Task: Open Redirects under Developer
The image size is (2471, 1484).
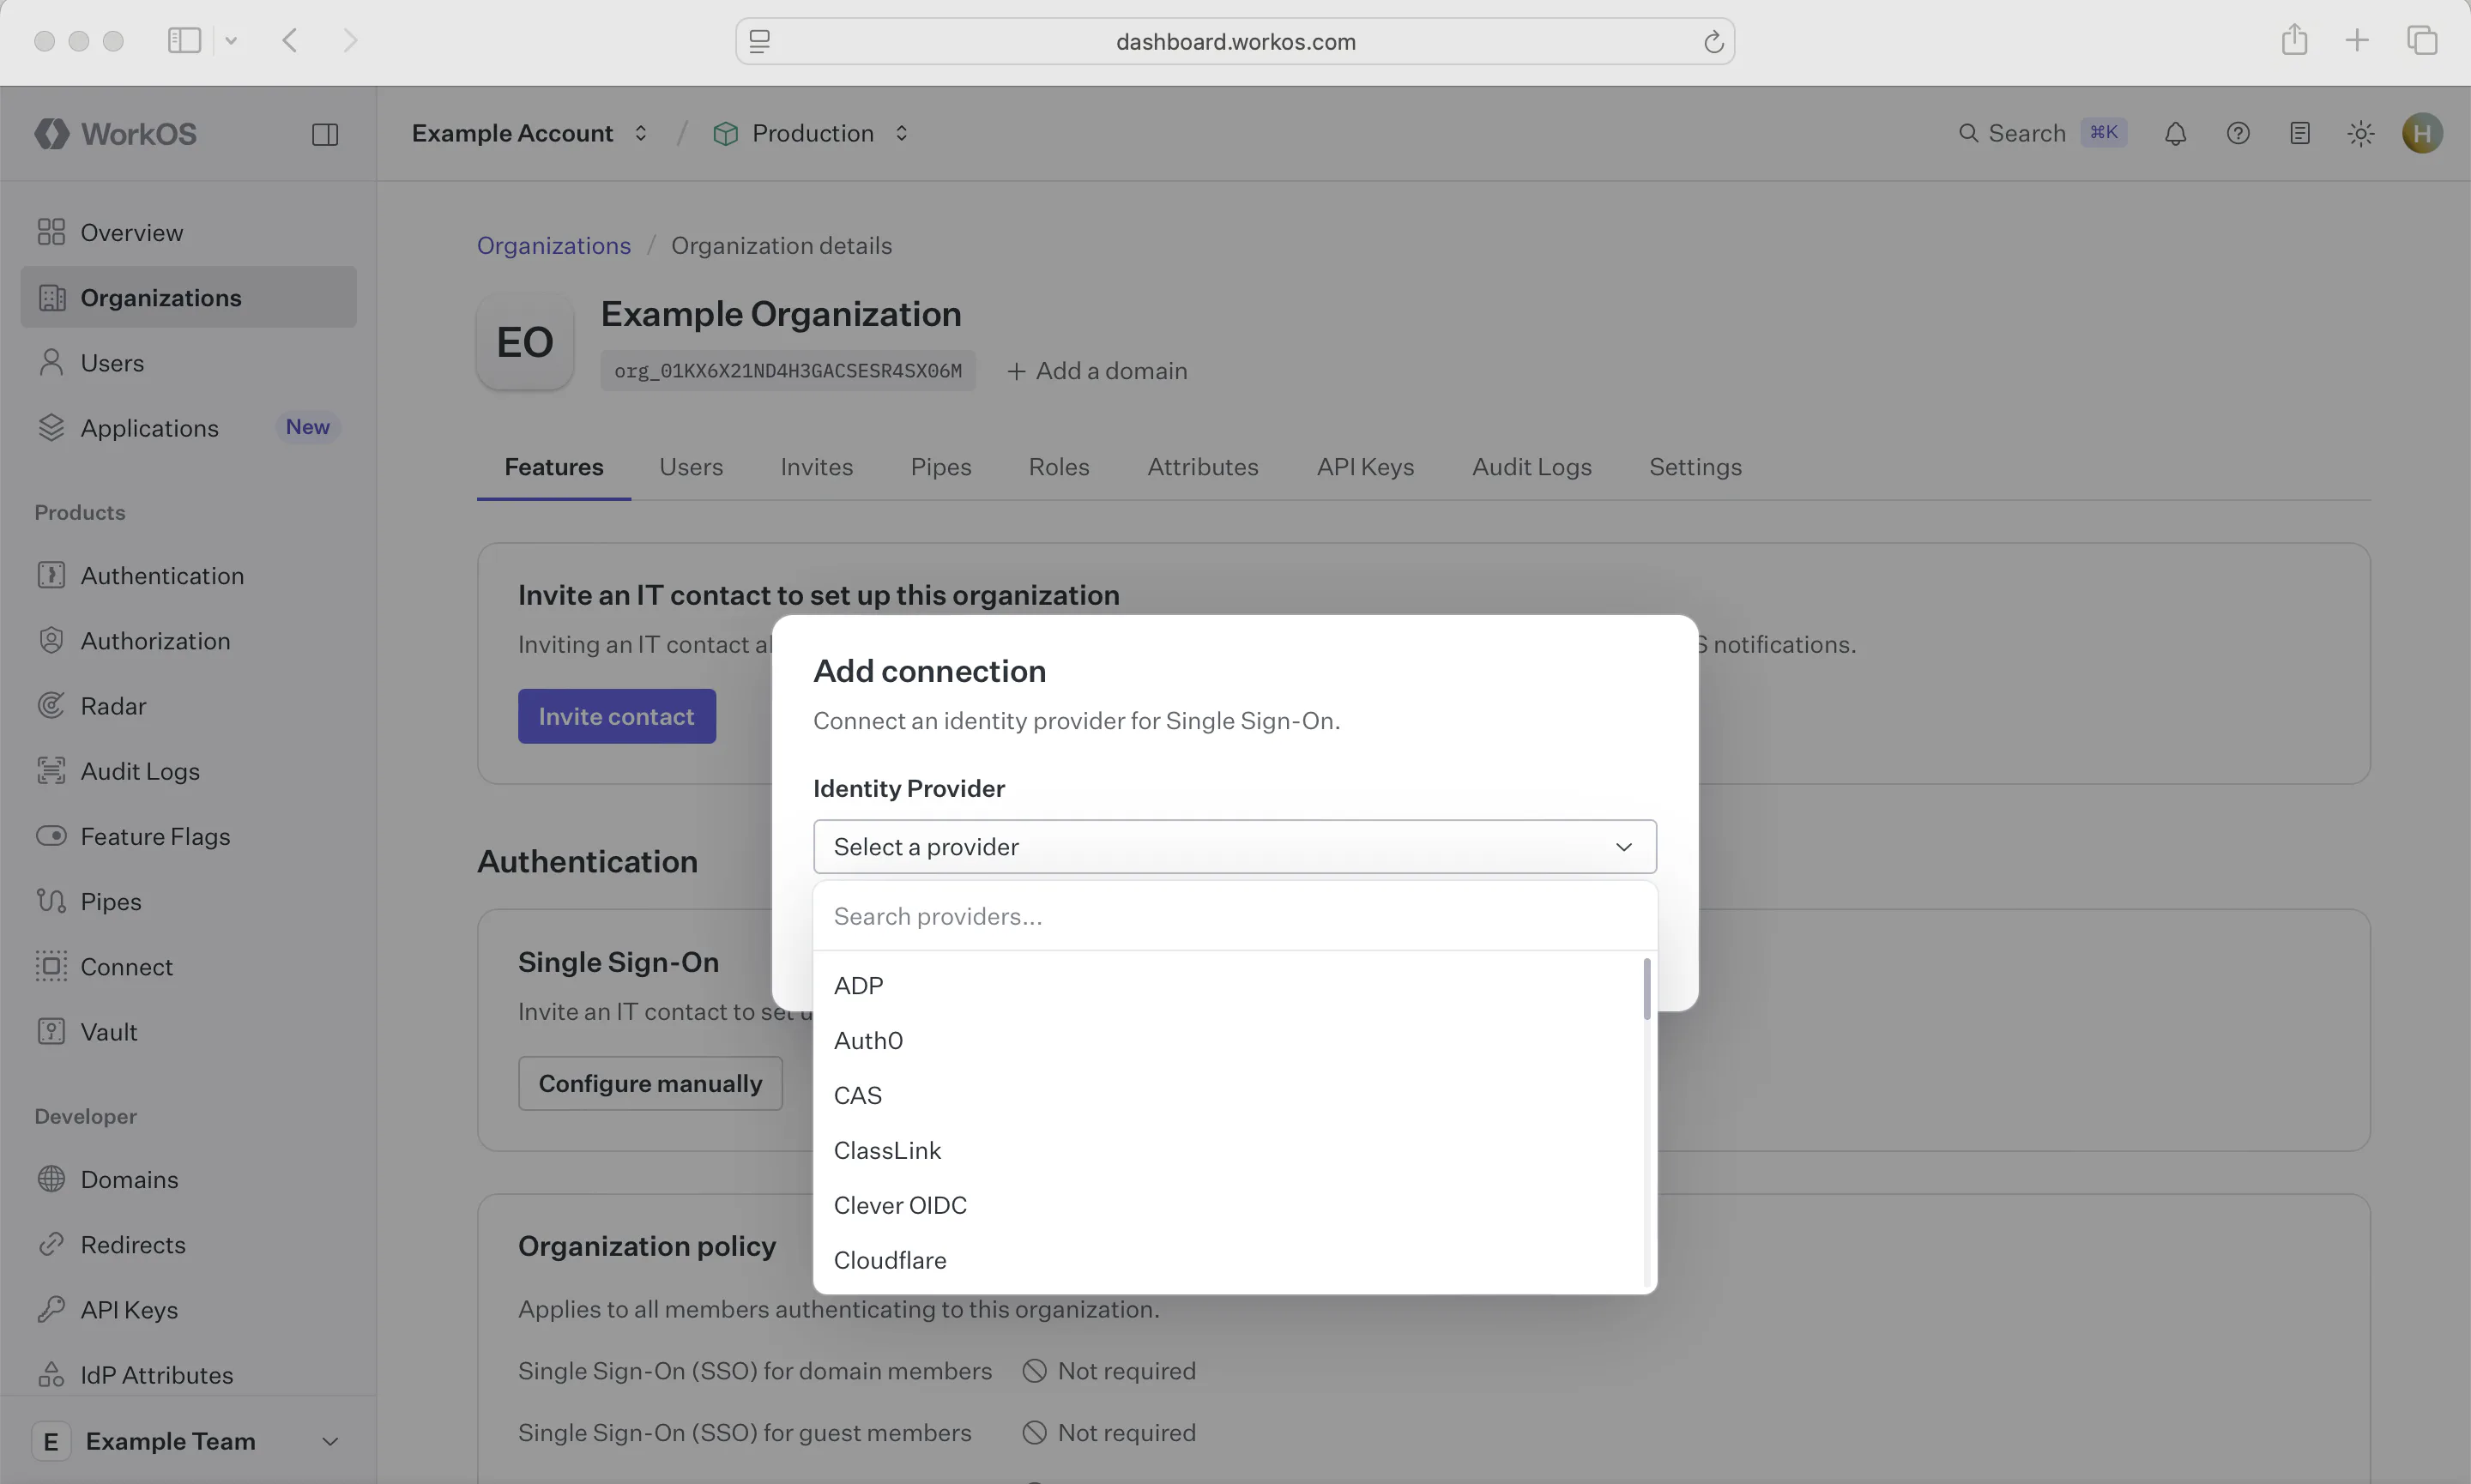Action: pos(188,1244)
